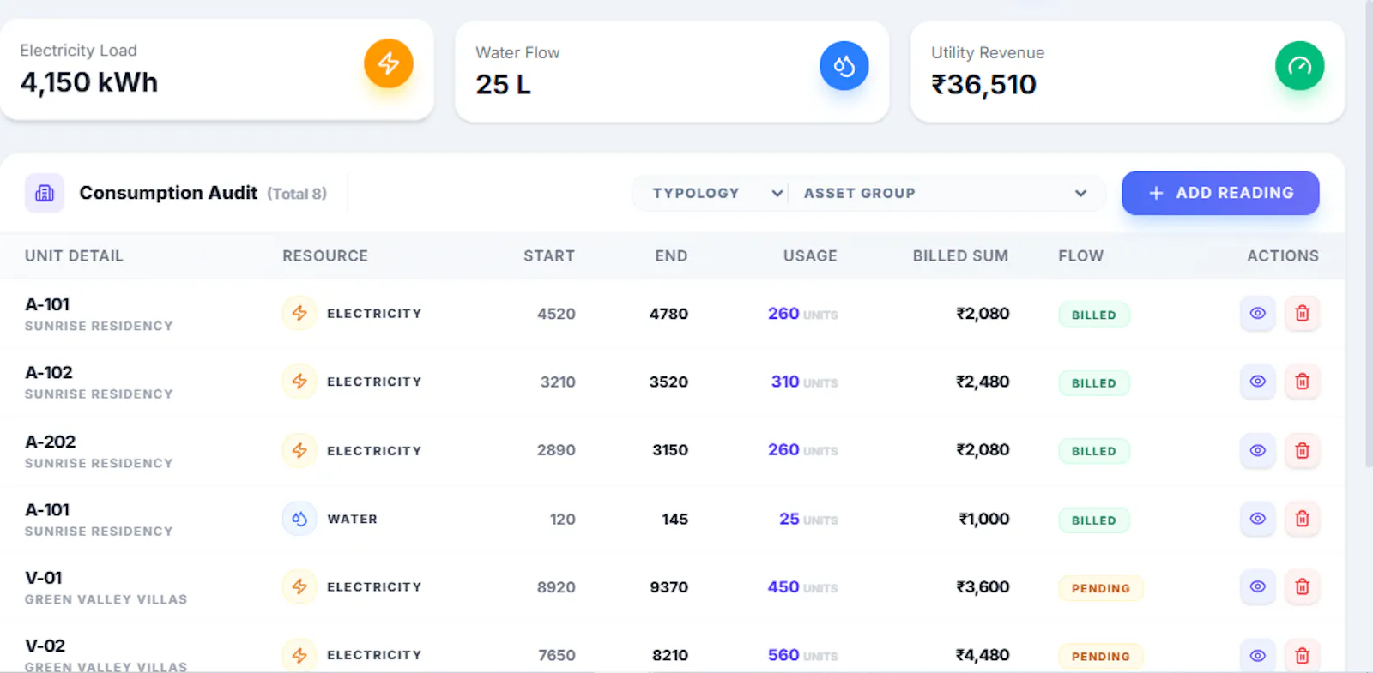Click the Consumption Audit heading
Viewport: 1373px width, 673px height.
[168, 193]
